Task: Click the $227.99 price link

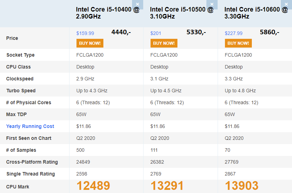Action: pos(234,33)
